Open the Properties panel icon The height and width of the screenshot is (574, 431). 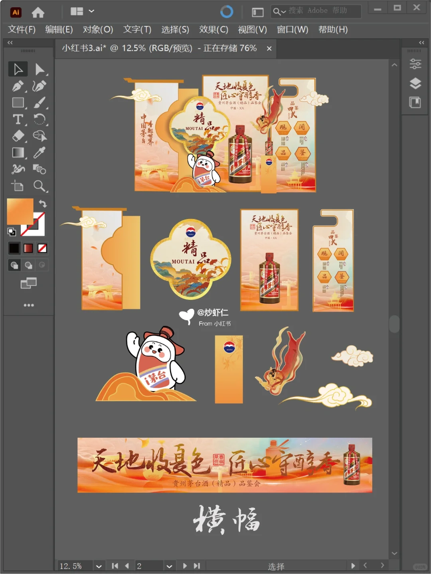[415, 64]
